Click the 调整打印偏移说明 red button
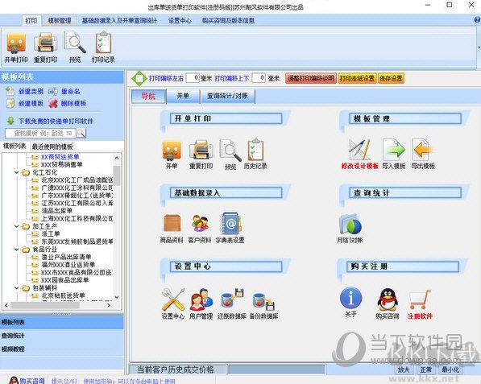Image resolution: width=481 pixels, height=384 pixels. [311, 78]
